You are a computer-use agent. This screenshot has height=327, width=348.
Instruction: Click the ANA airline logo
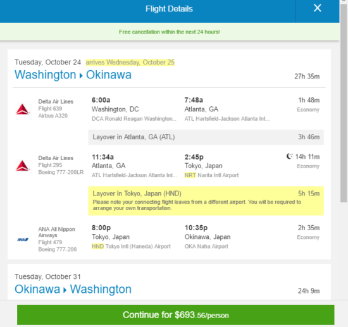[23, 239]
